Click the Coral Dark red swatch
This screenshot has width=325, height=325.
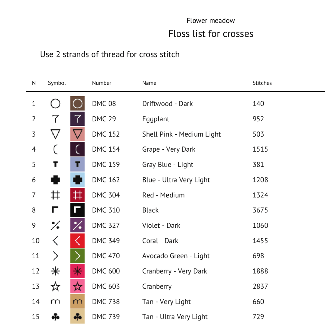(78, 241)
